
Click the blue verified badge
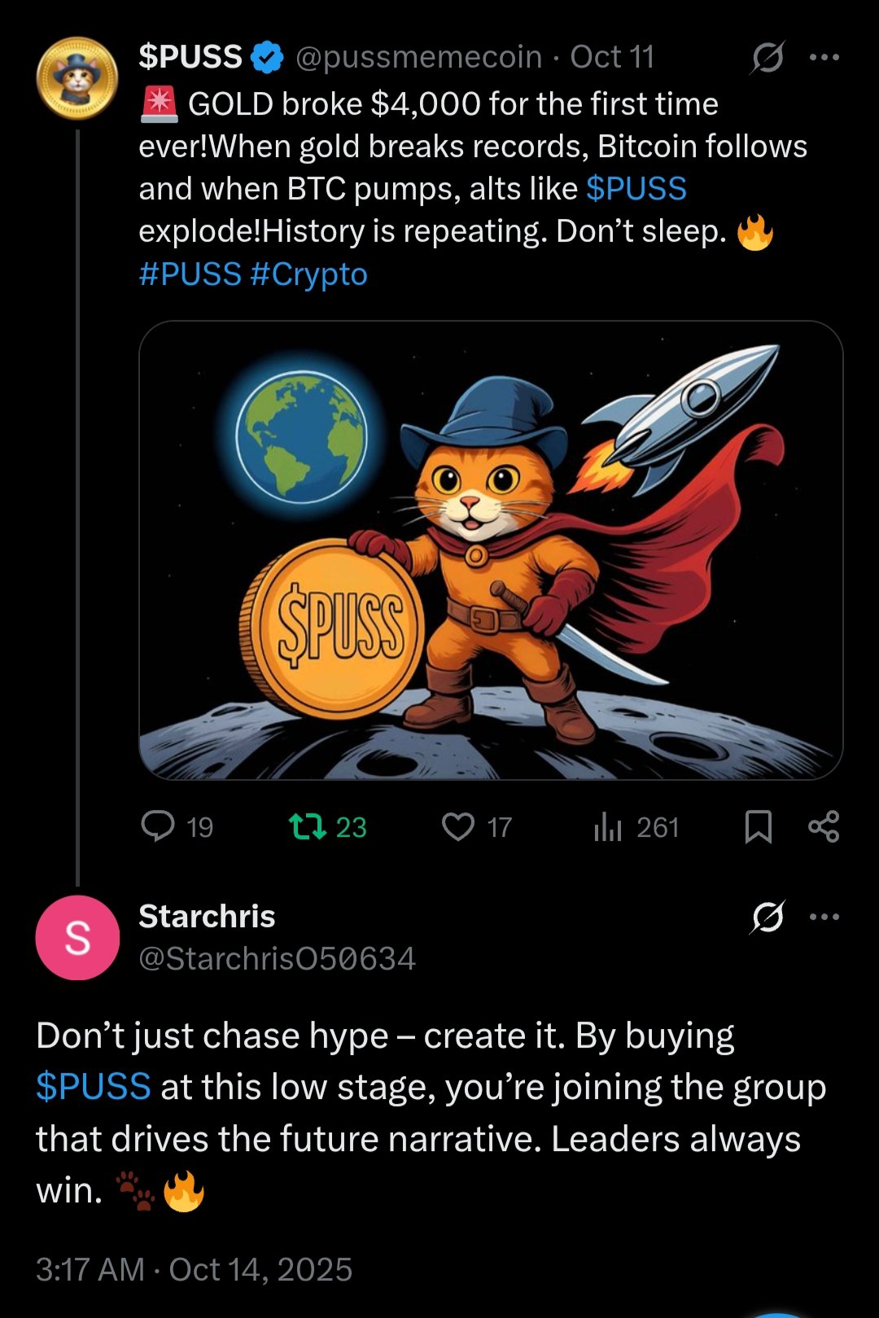point(266,58)
